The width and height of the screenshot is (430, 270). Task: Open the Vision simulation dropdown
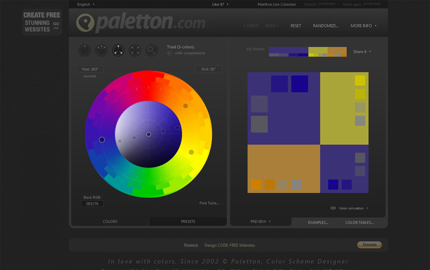353,208
